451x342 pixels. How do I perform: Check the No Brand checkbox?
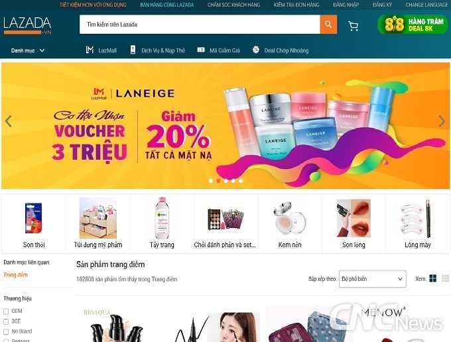pos(6,331)
